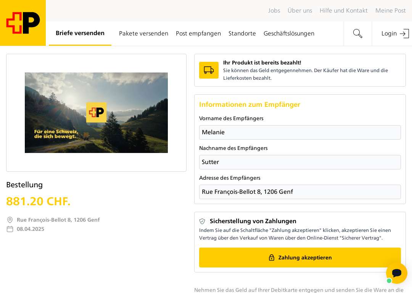Image resolution: width=412 pixels, height=293 pixels.
Task: Click Ihr Produkt ist bereits bezahlt! text
Action: click(262, 63)
